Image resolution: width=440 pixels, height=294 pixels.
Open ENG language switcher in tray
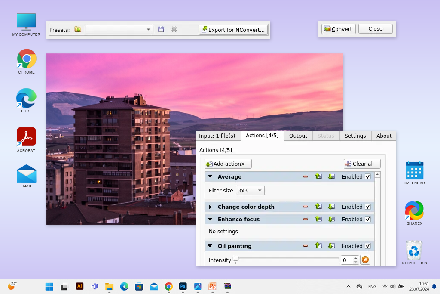click(372, 286)
